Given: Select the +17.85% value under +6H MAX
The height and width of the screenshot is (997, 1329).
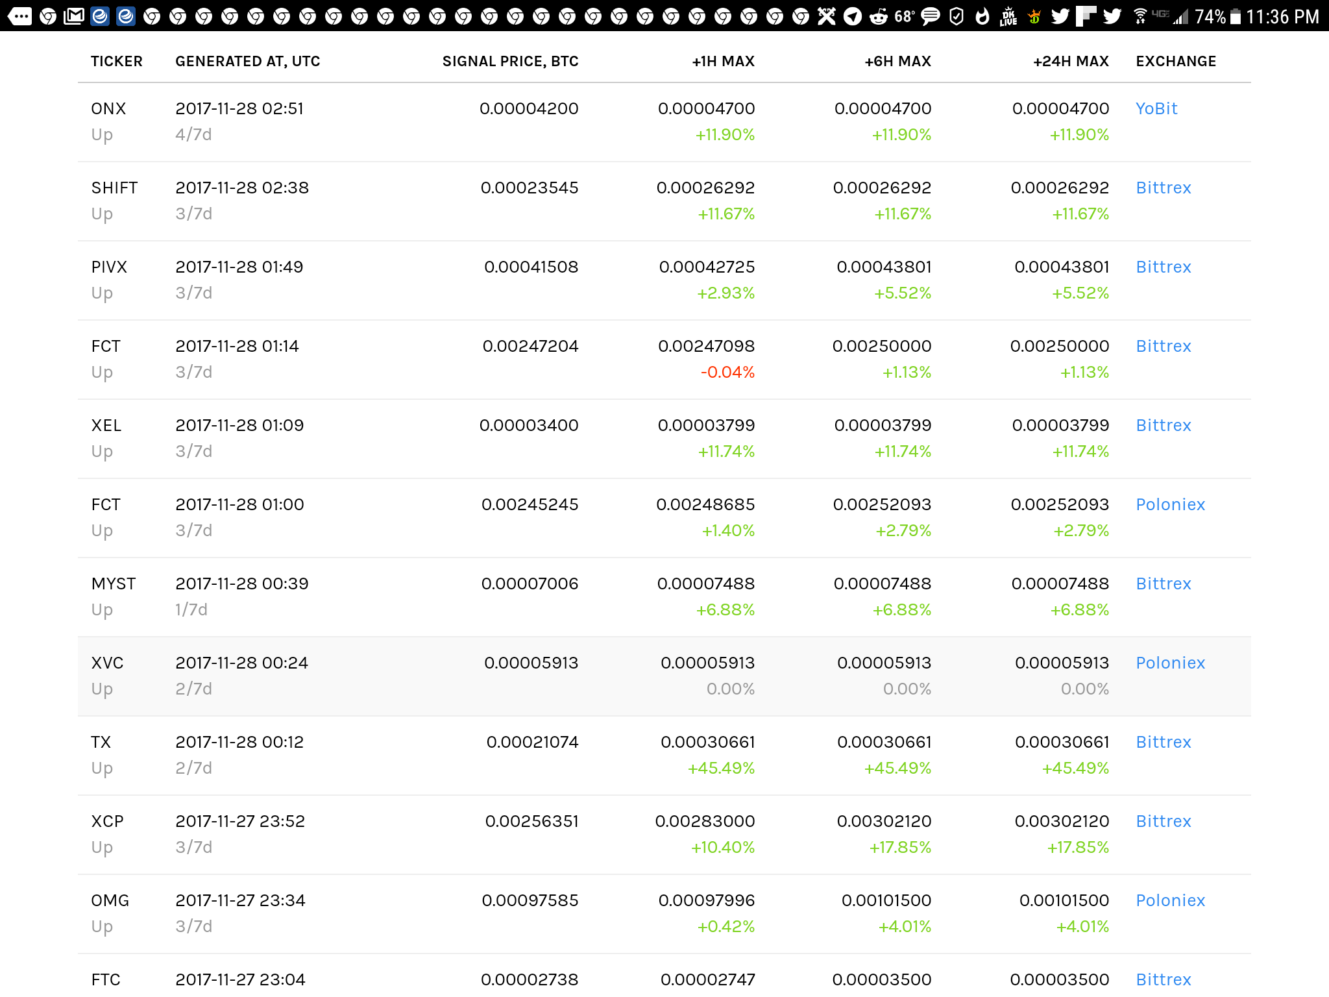Looking at the screenshot, I should point(900,847).
